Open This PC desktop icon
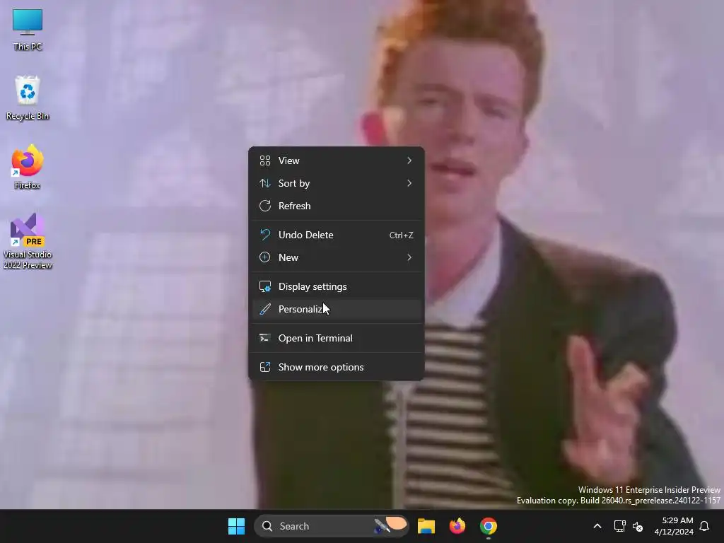Viewport: 724px width, 543px height. [x=28, y=30]
